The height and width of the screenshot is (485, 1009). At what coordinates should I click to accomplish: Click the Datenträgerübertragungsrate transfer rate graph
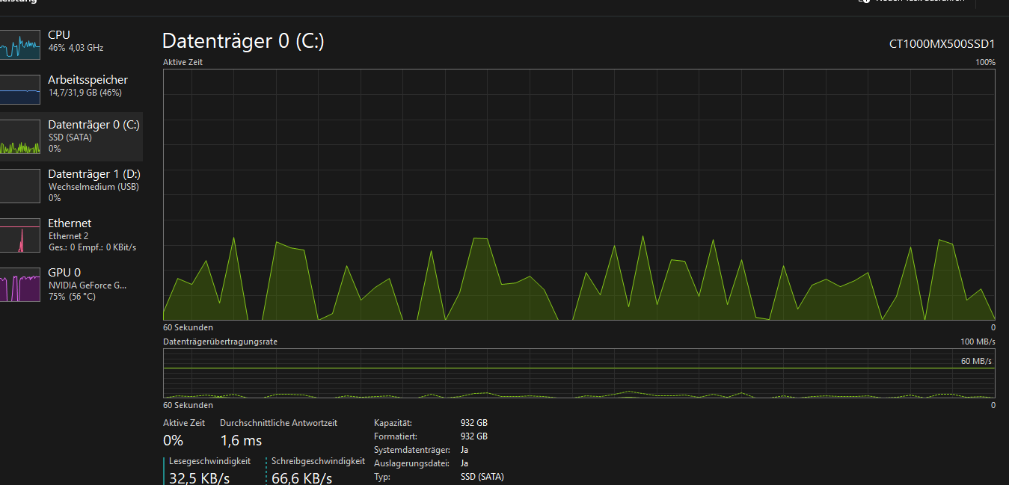click(579, 373)
